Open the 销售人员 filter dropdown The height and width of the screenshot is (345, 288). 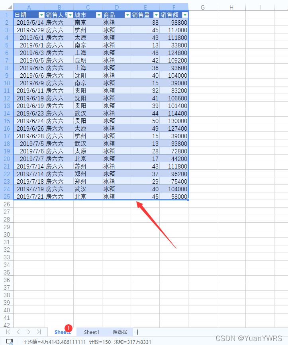tap(70, 15)
